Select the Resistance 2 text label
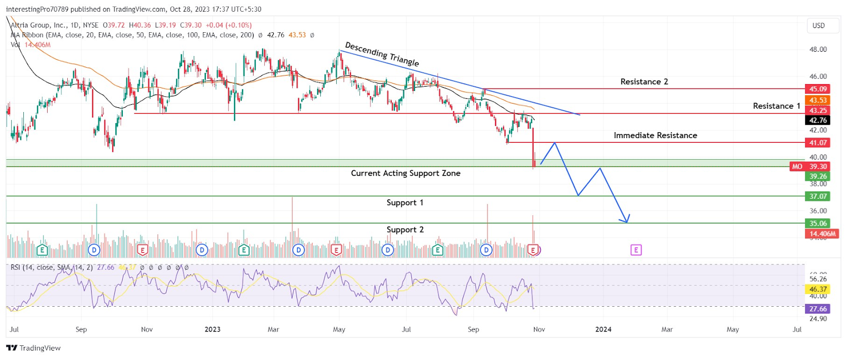This screenshot has height=358, width=847. coord(644,81)
